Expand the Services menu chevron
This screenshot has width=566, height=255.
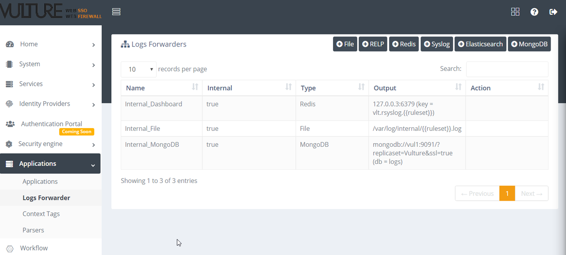point(93,85)
